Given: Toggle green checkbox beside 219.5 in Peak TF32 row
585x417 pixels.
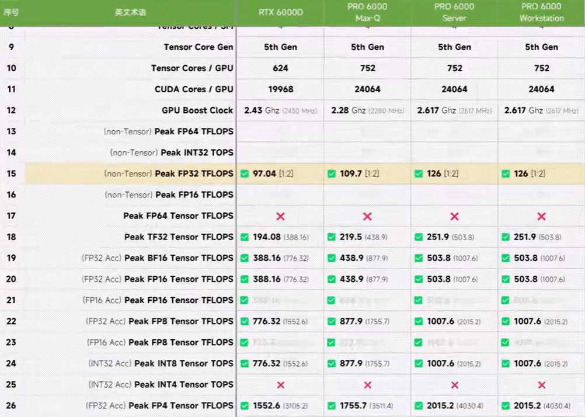Looking at the screenshot, I should [x=332, y=237].
